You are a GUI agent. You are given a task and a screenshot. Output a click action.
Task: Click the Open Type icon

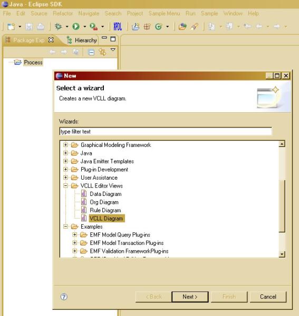point(182,26)
